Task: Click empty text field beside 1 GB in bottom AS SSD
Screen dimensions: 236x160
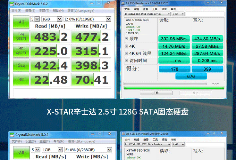Action: click(206, 144)
